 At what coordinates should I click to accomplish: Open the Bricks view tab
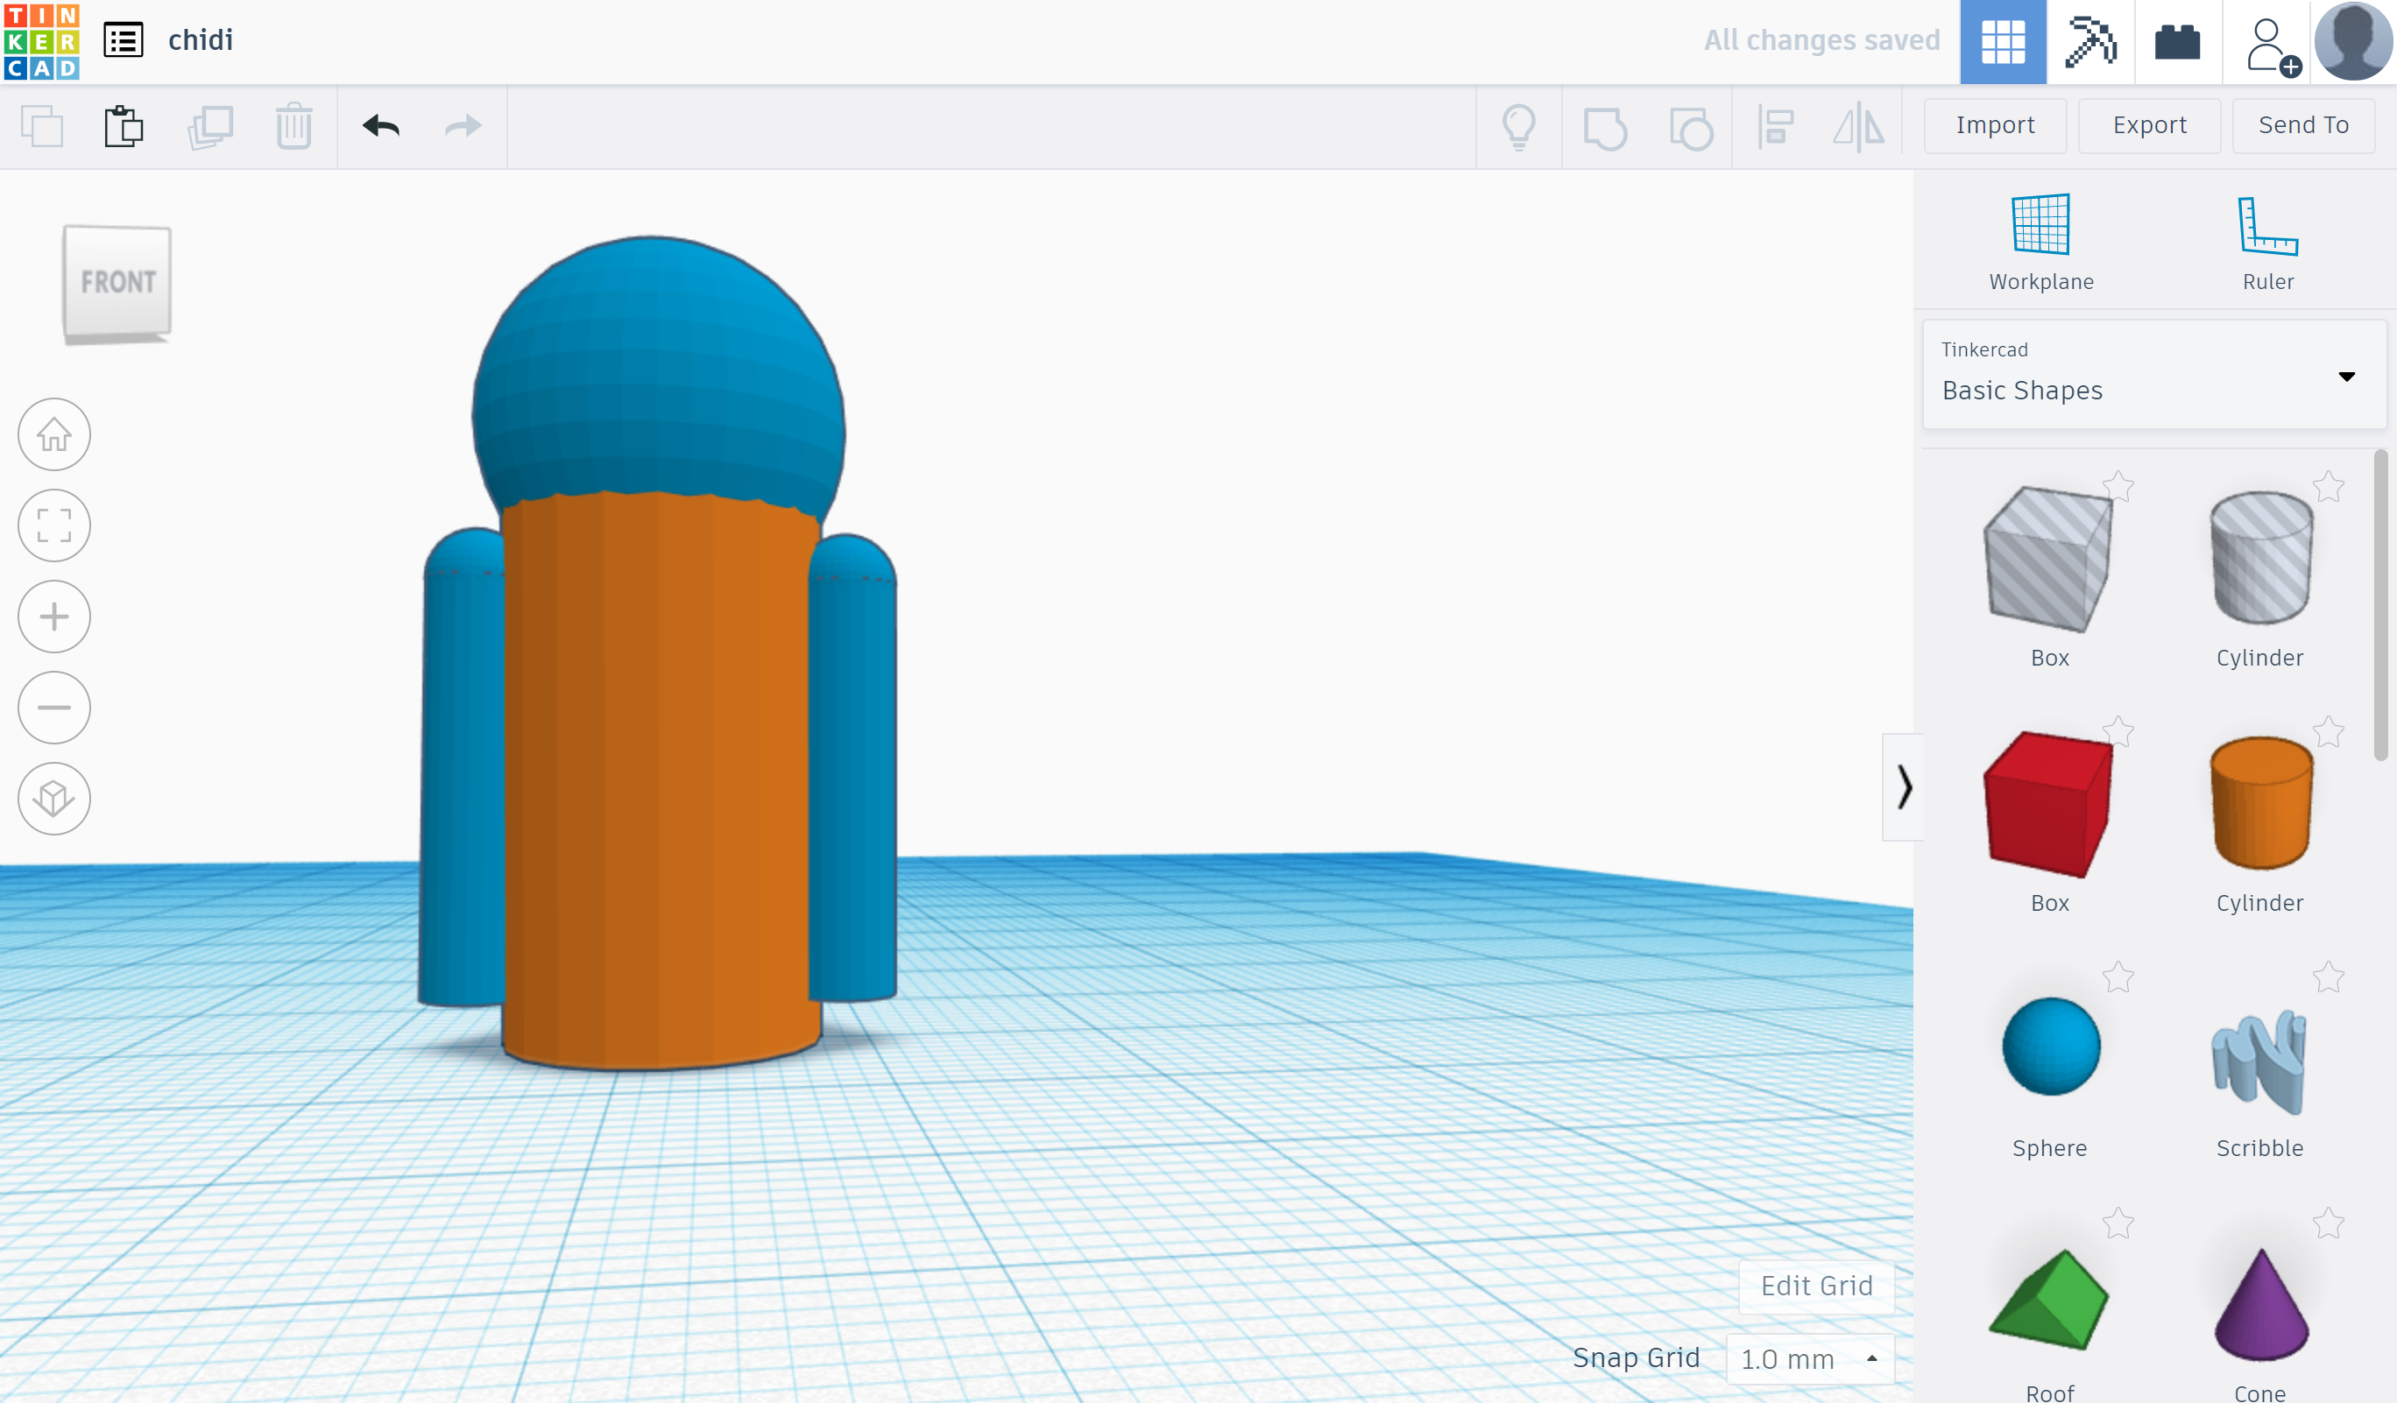point(2177,42)
